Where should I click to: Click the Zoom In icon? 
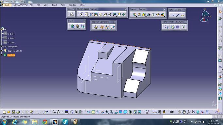[107, 112]
